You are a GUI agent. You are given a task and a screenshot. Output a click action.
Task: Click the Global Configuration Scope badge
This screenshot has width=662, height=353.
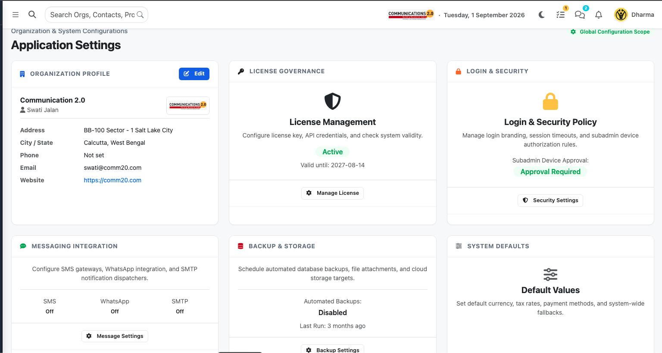pyautogui.click(x=610, y=32)
